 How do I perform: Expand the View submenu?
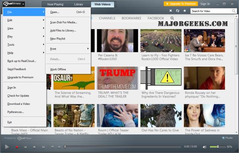click(24, 28)
